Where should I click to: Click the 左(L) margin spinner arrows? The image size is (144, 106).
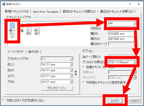pos(71,65)
